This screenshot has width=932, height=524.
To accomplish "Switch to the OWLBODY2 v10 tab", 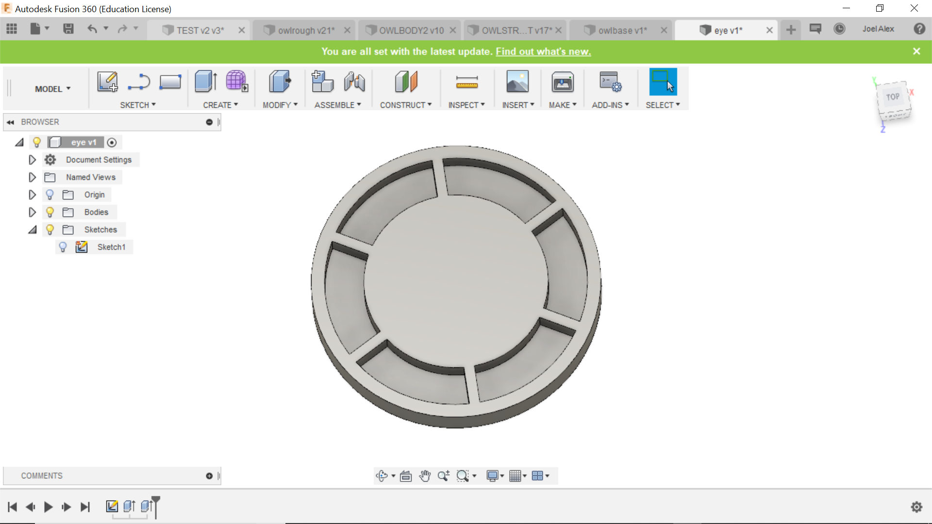I will (x=411, y=30).
